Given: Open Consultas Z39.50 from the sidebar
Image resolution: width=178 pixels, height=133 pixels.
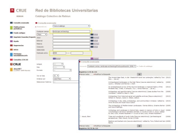Looking at the screenshot, I should pyautogui.click(x=21, y=60).
